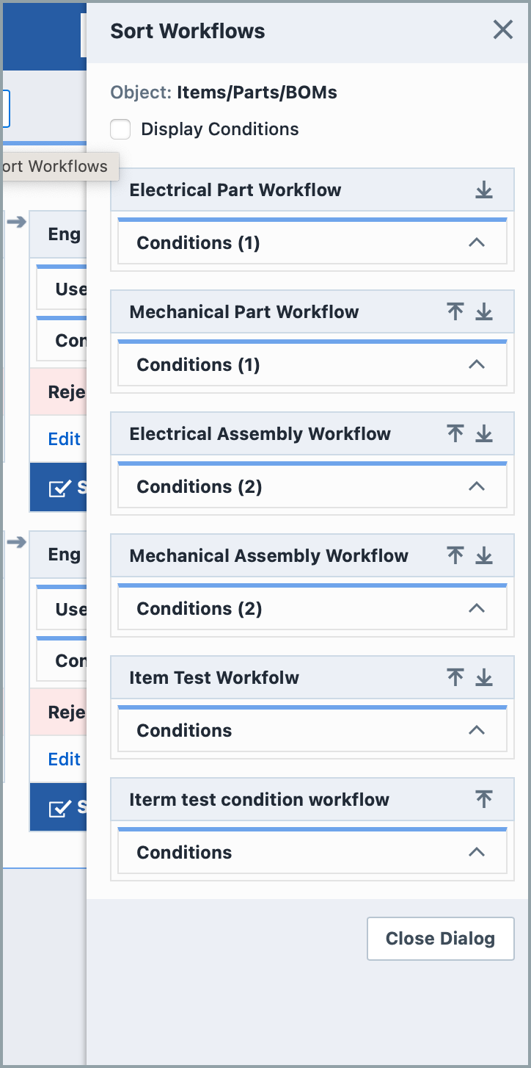Move Electrical Assembly Workflow to the top

[x=455, y=433]
